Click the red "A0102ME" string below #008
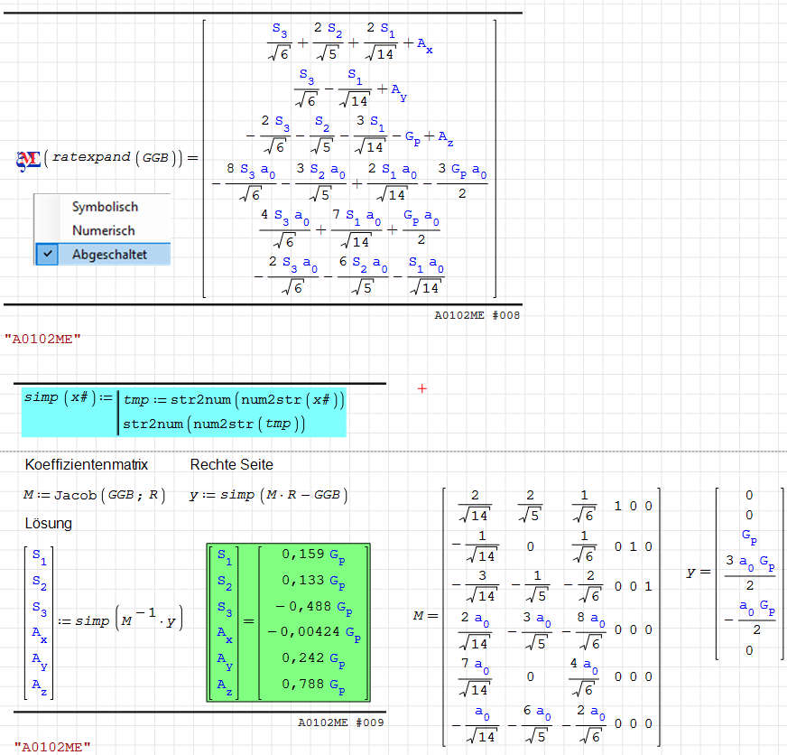Screen dimensions: 787x755 click(42, 339)
